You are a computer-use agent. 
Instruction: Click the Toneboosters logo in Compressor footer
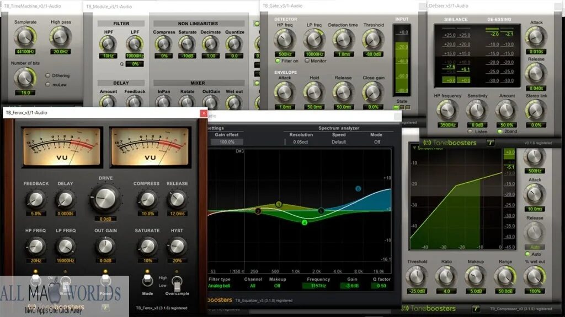tap(429, 308)
